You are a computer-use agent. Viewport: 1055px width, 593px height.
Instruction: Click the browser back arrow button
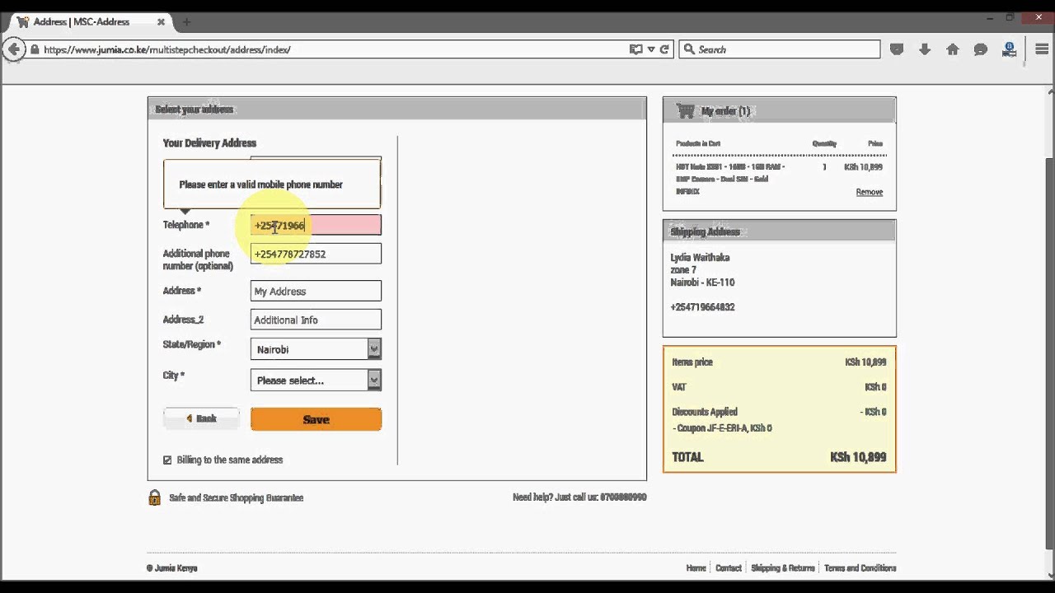[x=13, y=49]
